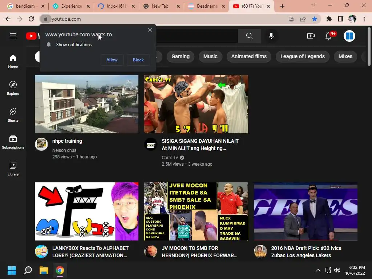Open a new browser tab
This screenshot has width=372, height=279.
pos(282,6)
